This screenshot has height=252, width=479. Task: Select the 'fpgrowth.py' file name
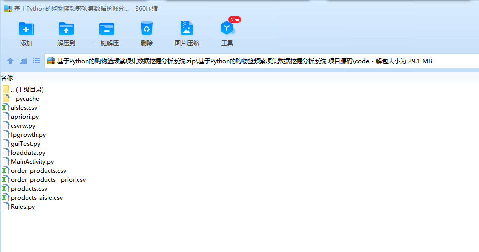point(28,135)
